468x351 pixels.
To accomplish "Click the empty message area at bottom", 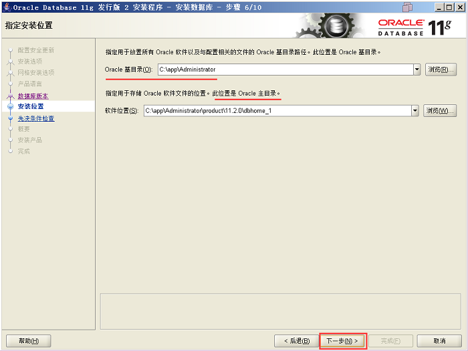I will pyautogui.click(x=281, y=312).
